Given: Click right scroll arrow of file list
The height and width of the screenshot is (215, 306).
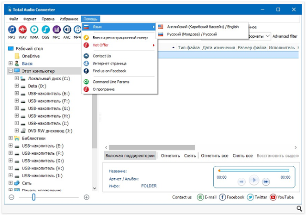Looking at the screenshot, I should click(295, 148).
